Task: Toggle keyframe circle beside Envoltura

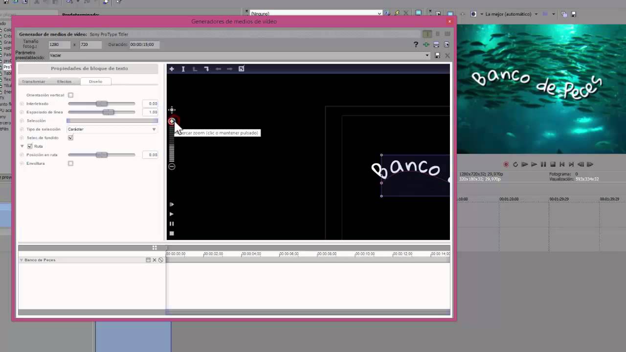Action: tap(22, 163)
